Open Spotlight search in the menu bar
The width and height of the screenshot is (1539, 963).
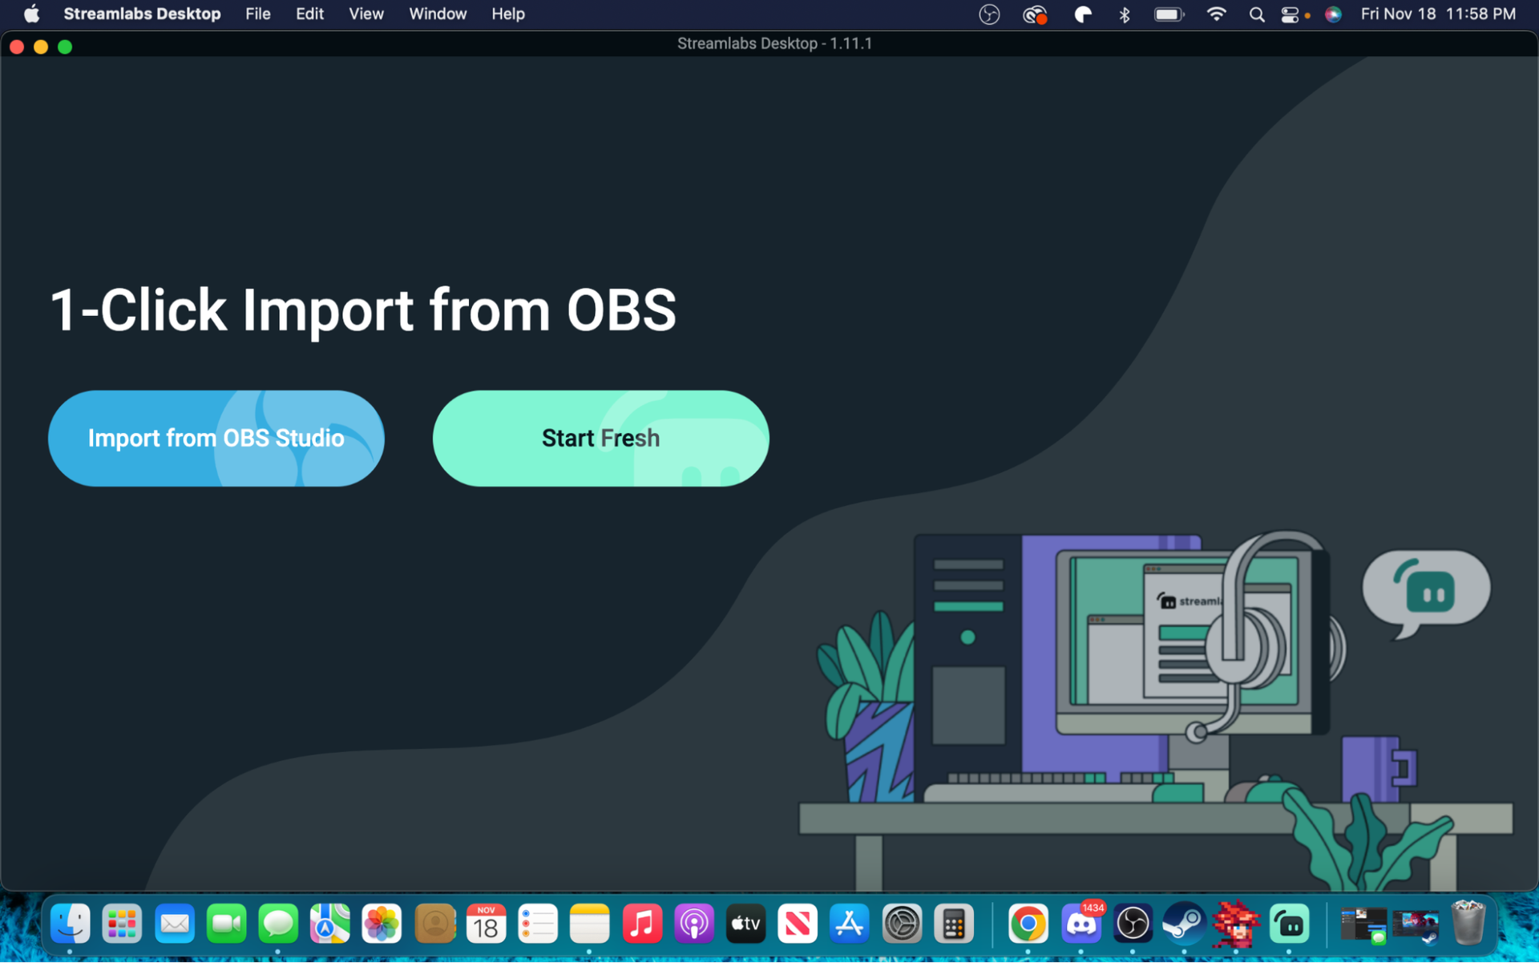pyautogui.click(x=1256, y=14)
